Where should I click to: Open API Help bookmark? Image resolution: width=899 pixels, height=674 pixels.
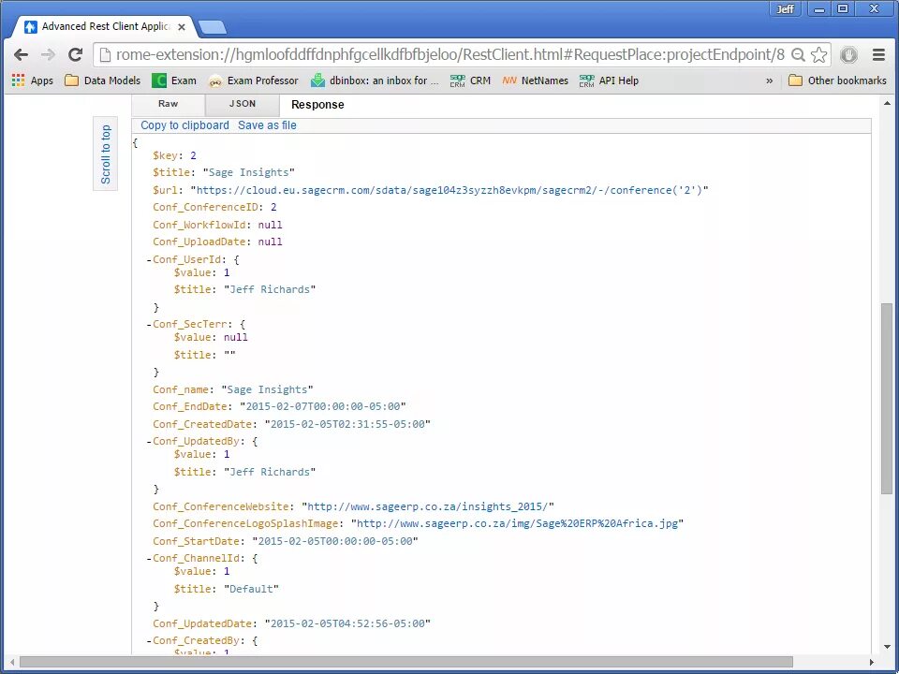coord(609,81)
